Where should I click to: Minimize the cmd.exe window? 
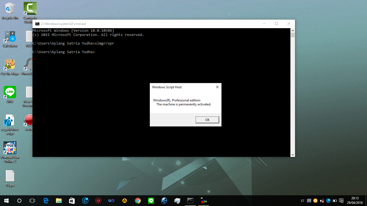(x=264, y=24)
